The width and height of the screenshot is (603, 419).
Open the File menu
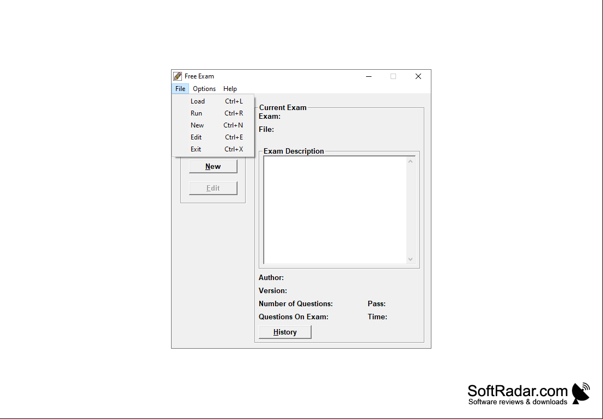(180, 89)
